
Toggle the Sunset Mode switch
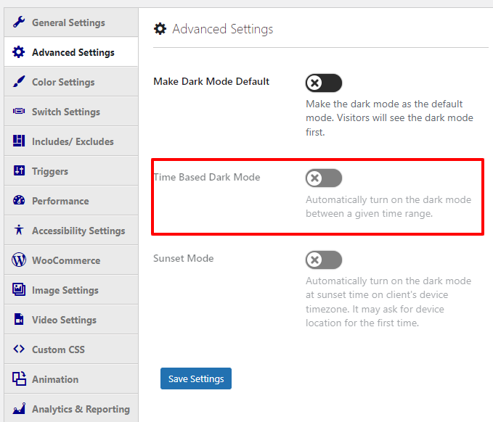coord(324,260)
